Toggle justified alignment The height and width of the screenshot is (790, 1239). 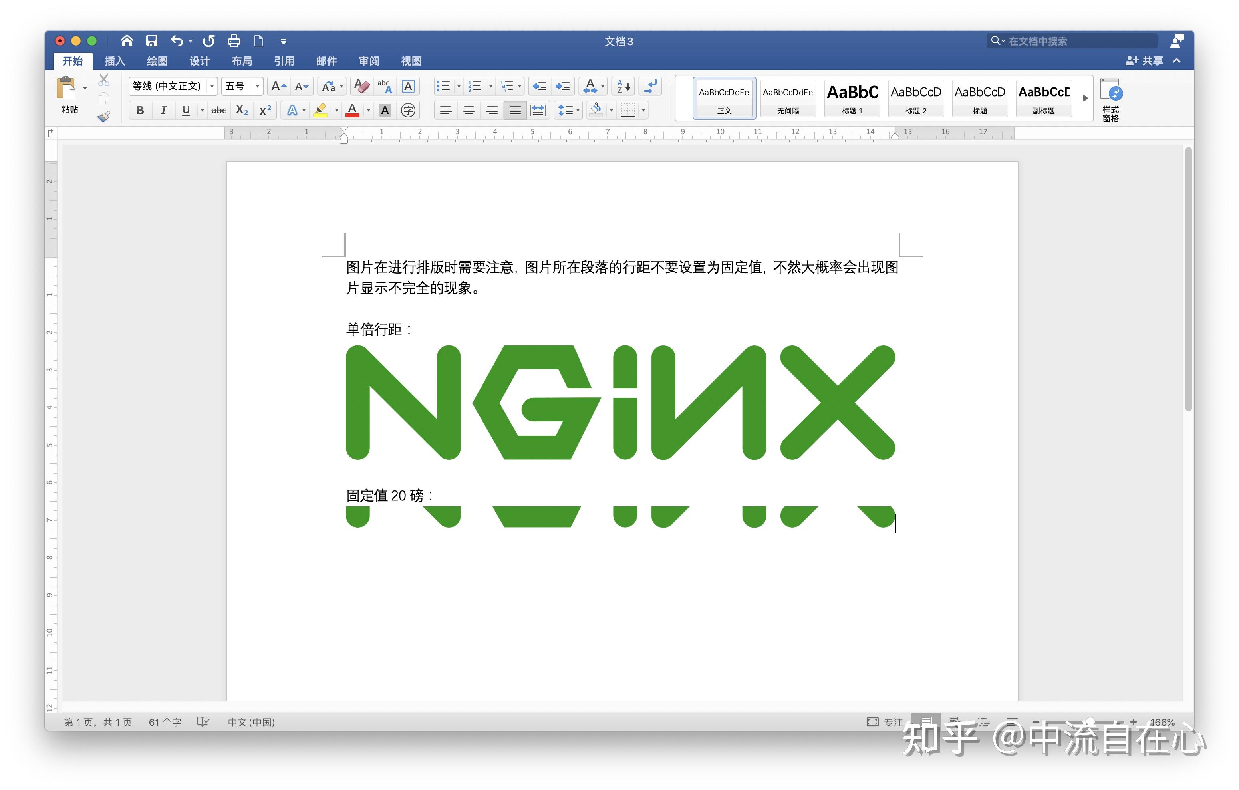tap(514, 110)
